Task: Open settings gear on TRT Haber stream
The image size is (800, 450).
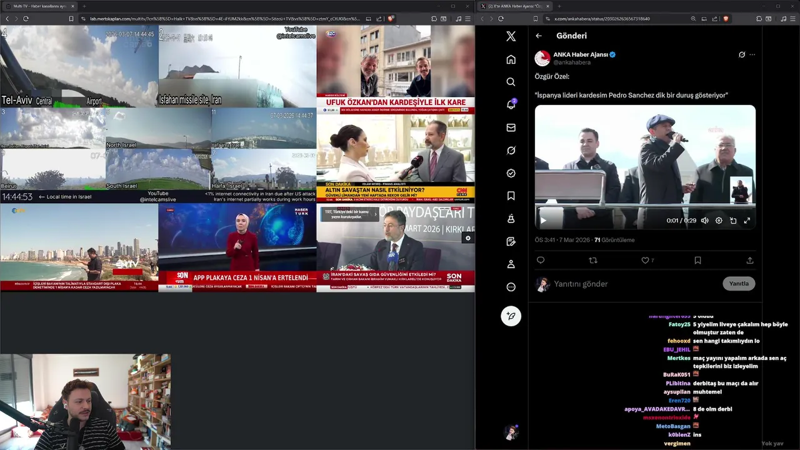Action: (x=467, y=238)
